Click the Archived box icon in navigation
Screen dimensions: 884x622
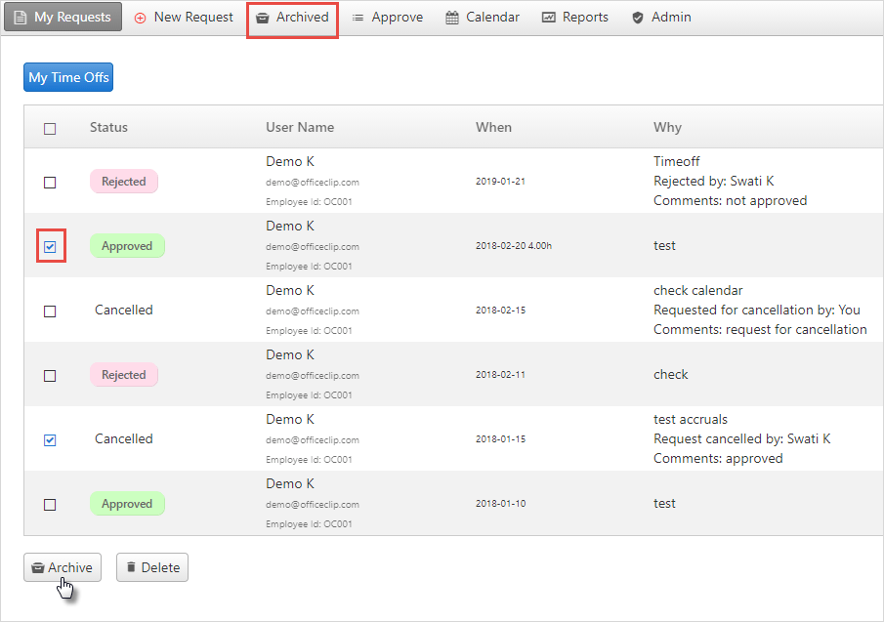pos(262,18)
